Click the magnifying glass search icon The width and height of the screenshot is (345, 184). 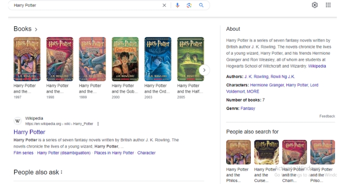point(201,6)
